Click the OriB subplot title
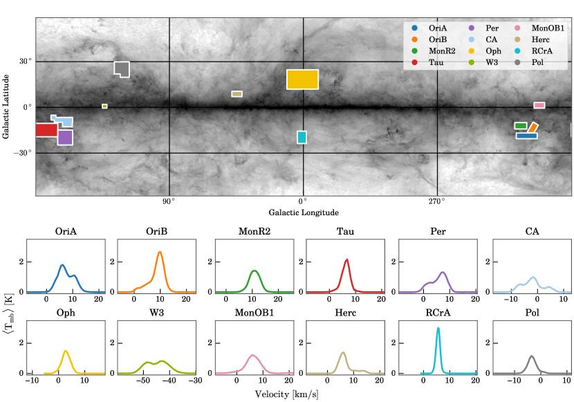The height and width of the screenshot is (402, 574). tap(157, 232)
